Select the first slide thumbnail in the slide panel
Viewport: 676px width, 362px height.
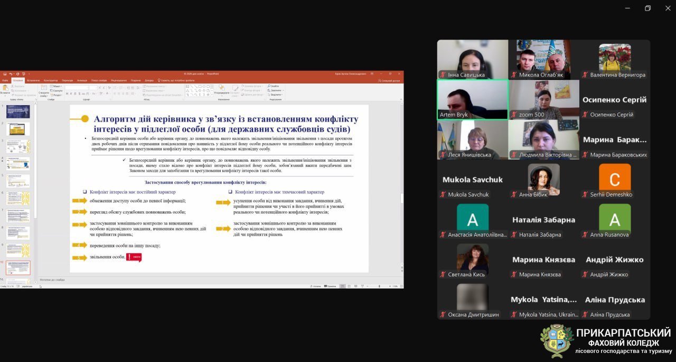click(x=18, y=112)
